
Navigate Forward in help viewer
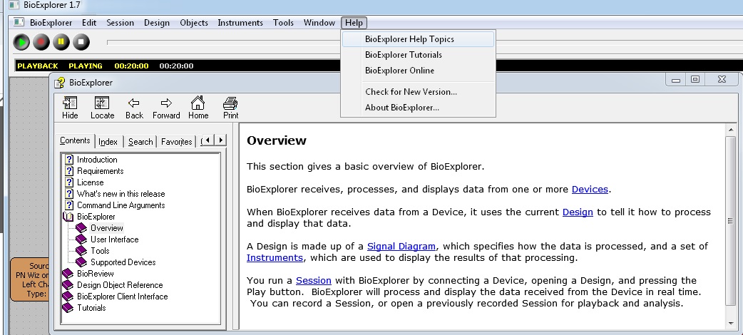166,108
